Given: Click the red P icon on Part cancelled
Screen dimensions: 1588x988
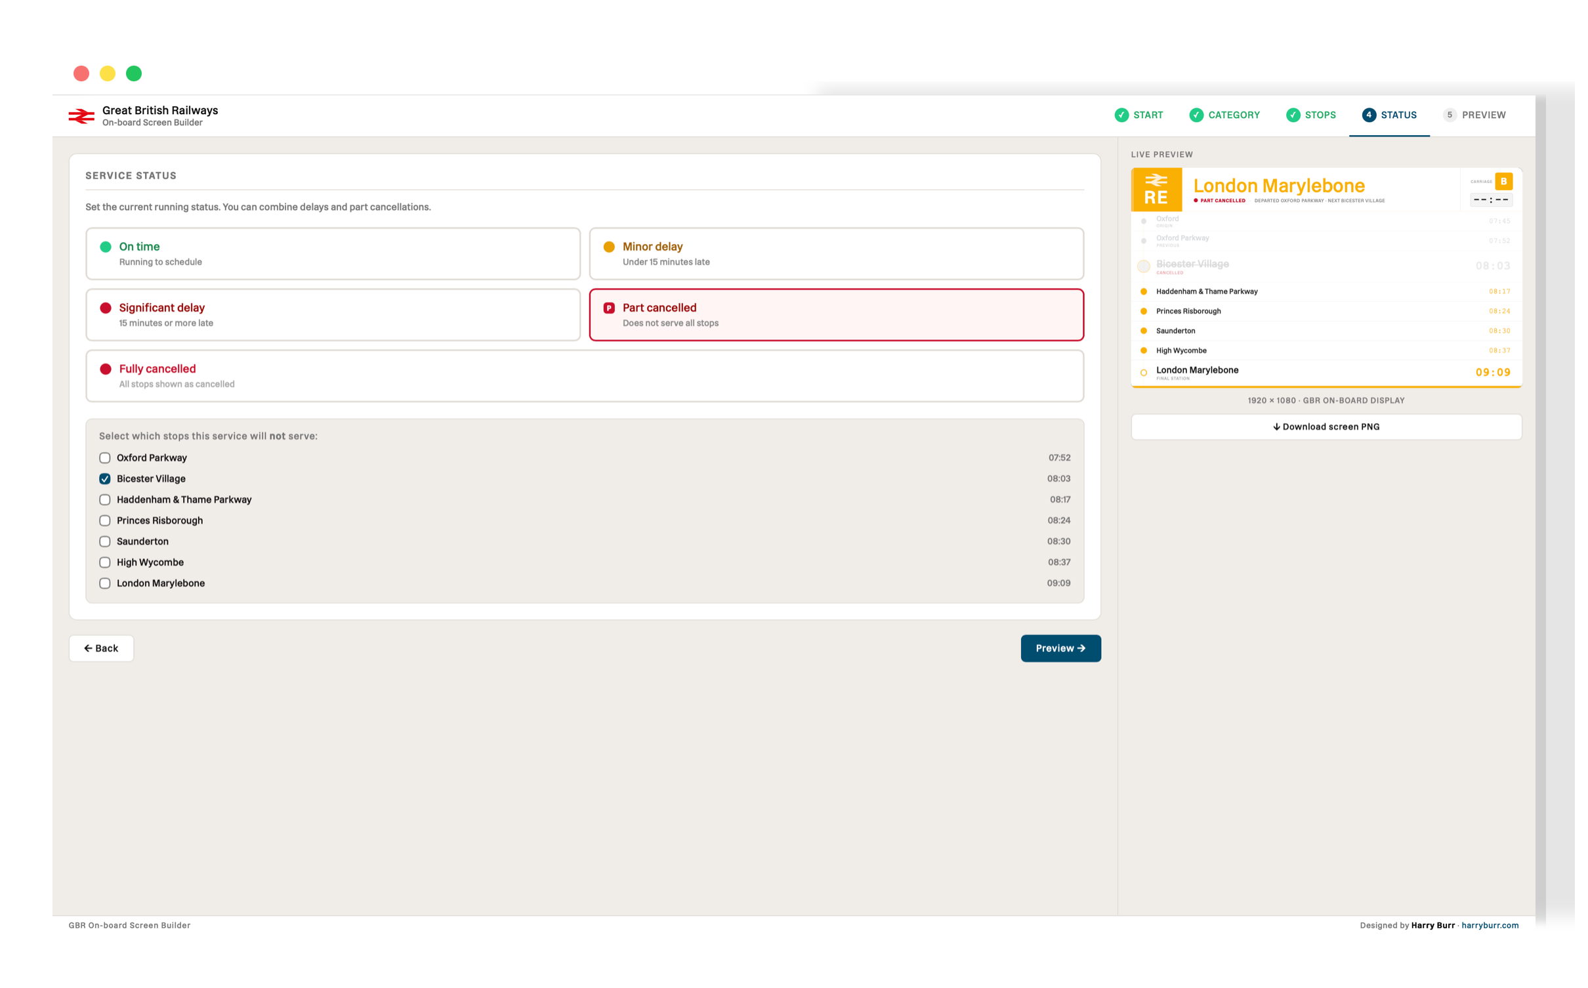Looking at the screenshot, I should (609, 308).
